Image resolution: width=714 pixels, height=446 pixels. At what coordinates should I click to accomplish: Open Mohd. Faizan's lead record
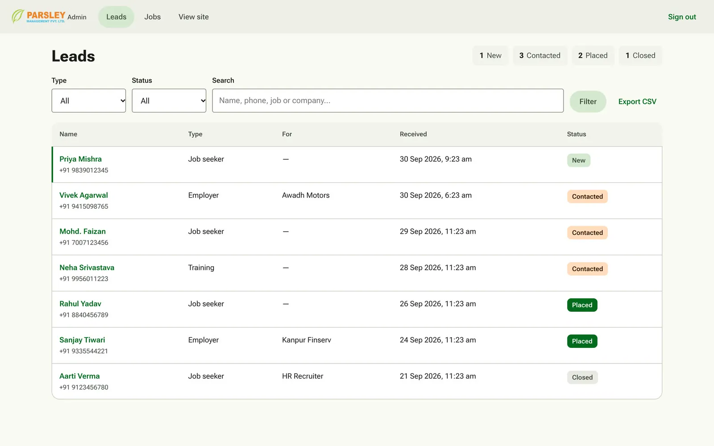83,231
